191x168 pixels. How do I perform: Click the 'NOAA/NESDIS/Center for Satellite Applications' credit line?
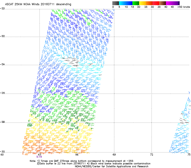click(x=112, y=166)
